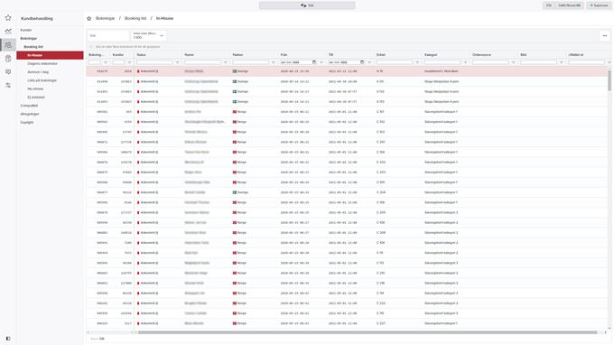The height and width of the screenshot is (345, 614).
Task: Open the statistics chart icon in the rail
Action: 8,32
